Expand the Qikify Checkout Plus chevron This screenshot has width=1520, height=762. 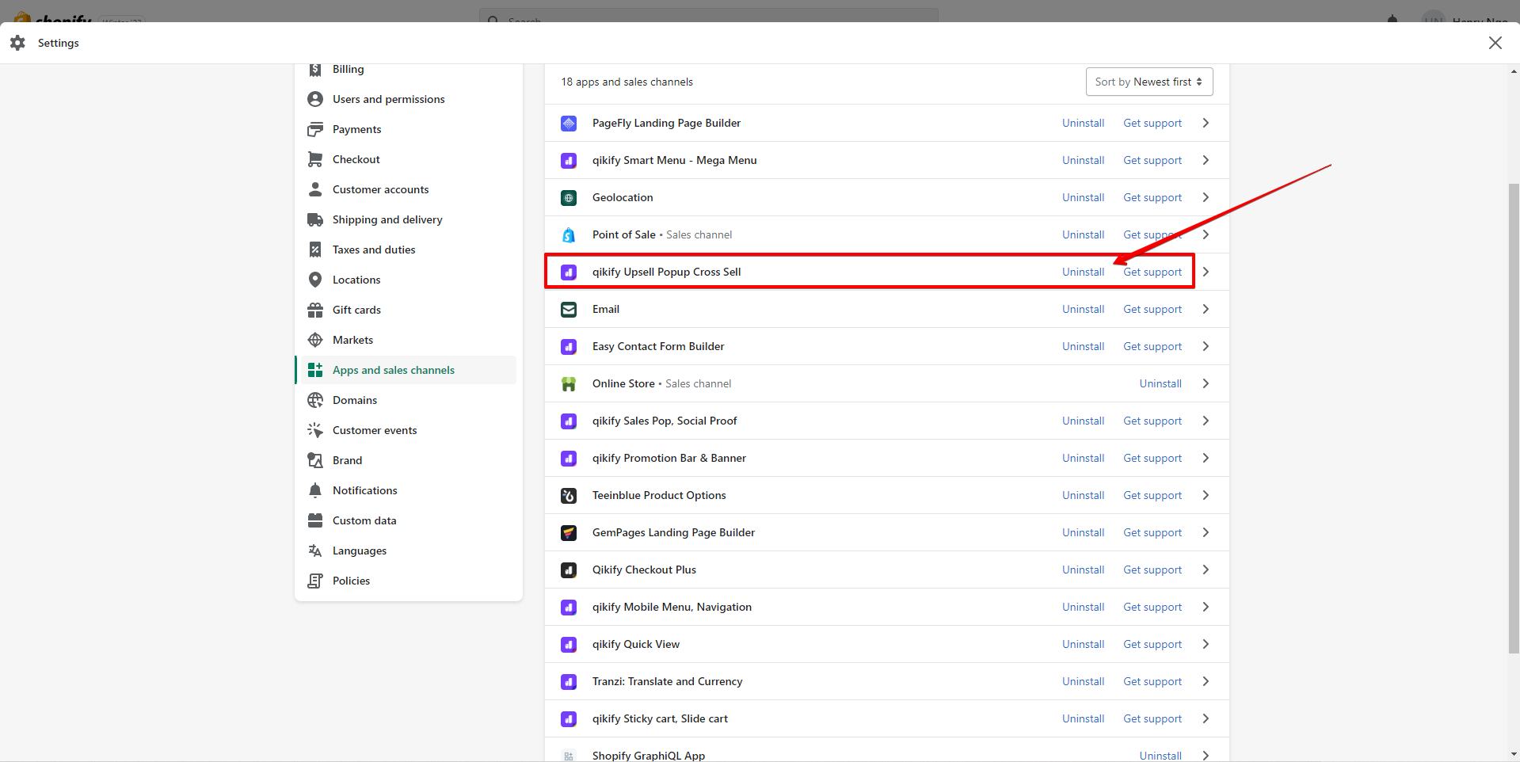click(1206, 570)
